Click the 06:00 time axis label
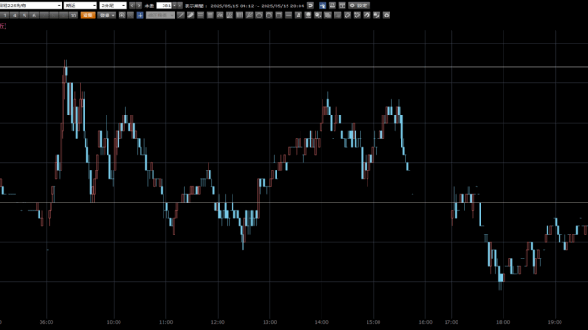This screenshot has height=330, width=588. (x=47, y=322)
